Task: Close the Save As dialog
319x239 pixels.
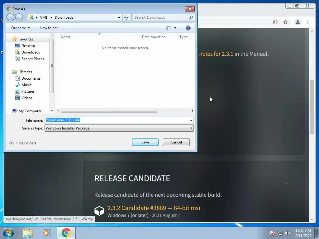Action: pos(190,9)
